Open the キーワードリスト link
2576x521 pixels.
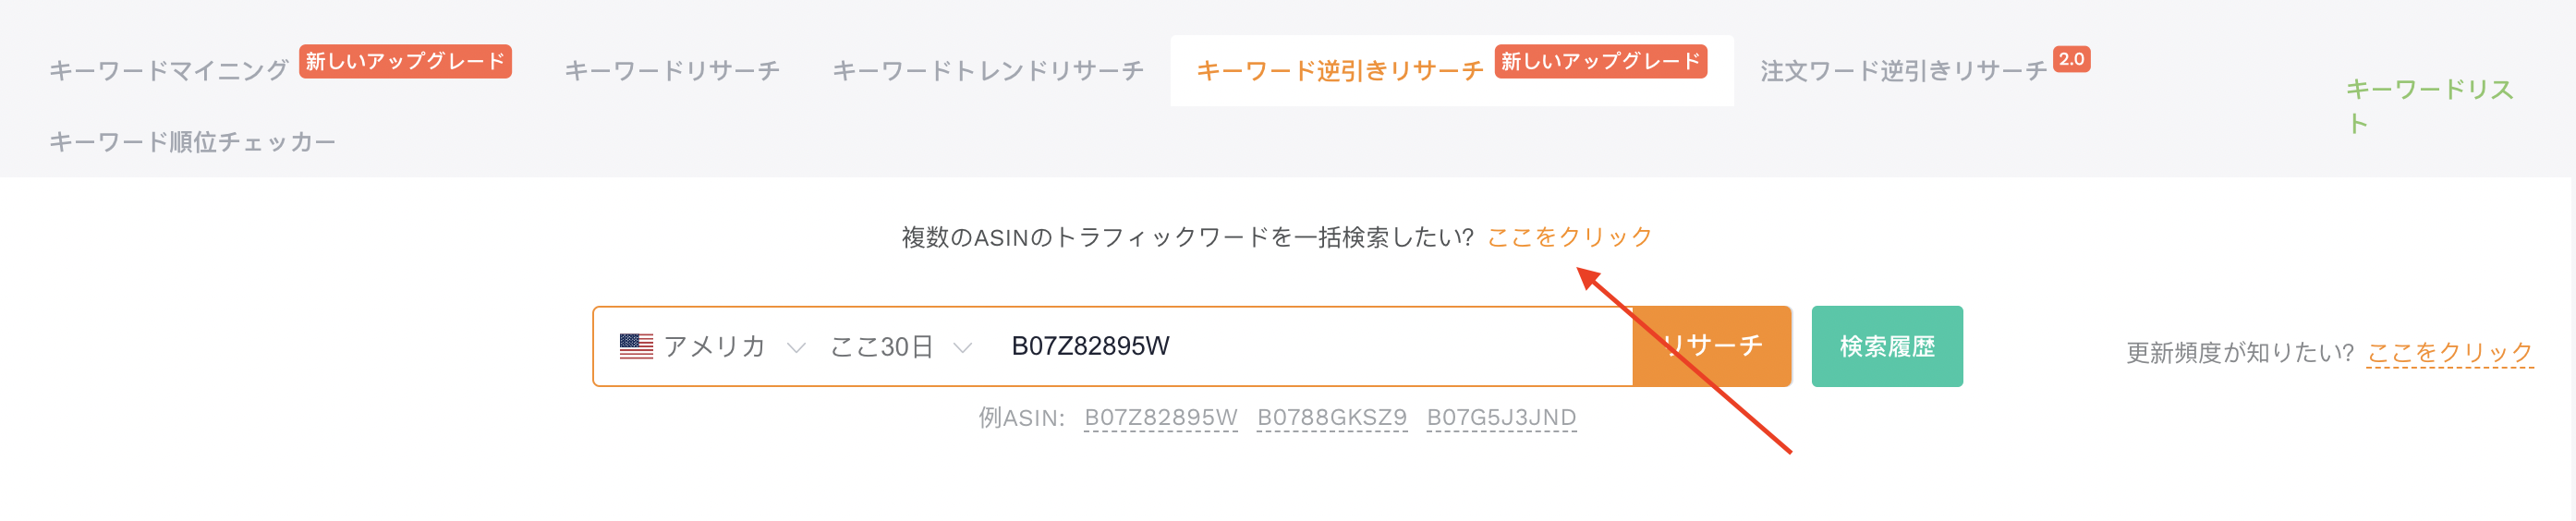pos(2430,105)
